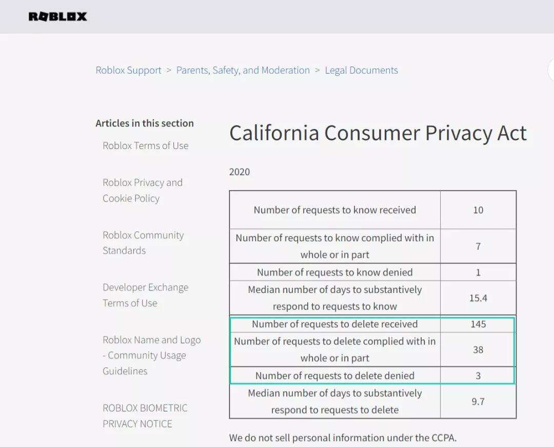
Task: Click the 2020 year label above table
Action: pos(240,172)
